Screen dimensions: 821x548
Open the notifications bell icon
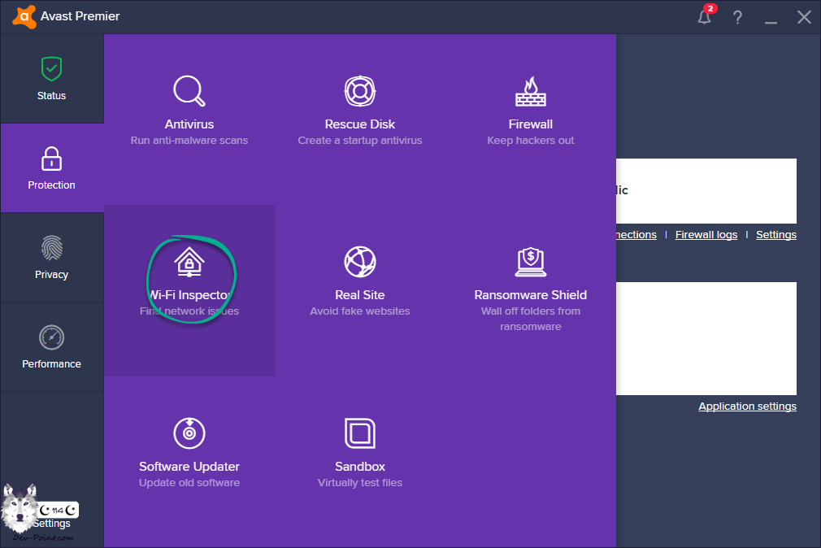[704, 17]
